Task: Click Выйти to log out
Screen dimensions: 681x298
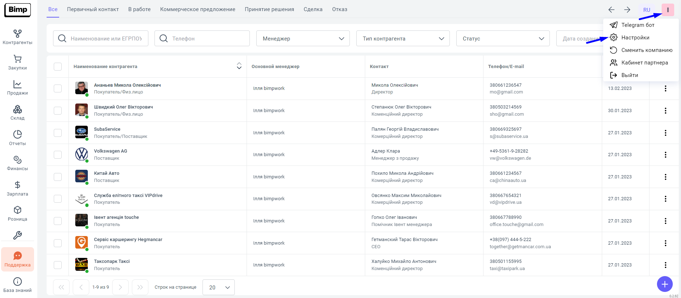Action: pos(629,75)
